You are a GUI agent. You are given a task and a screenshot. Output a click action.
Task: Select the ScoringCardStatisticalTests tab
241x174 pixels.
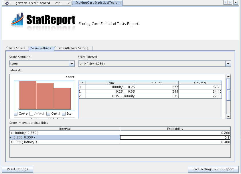coord(97,3)
